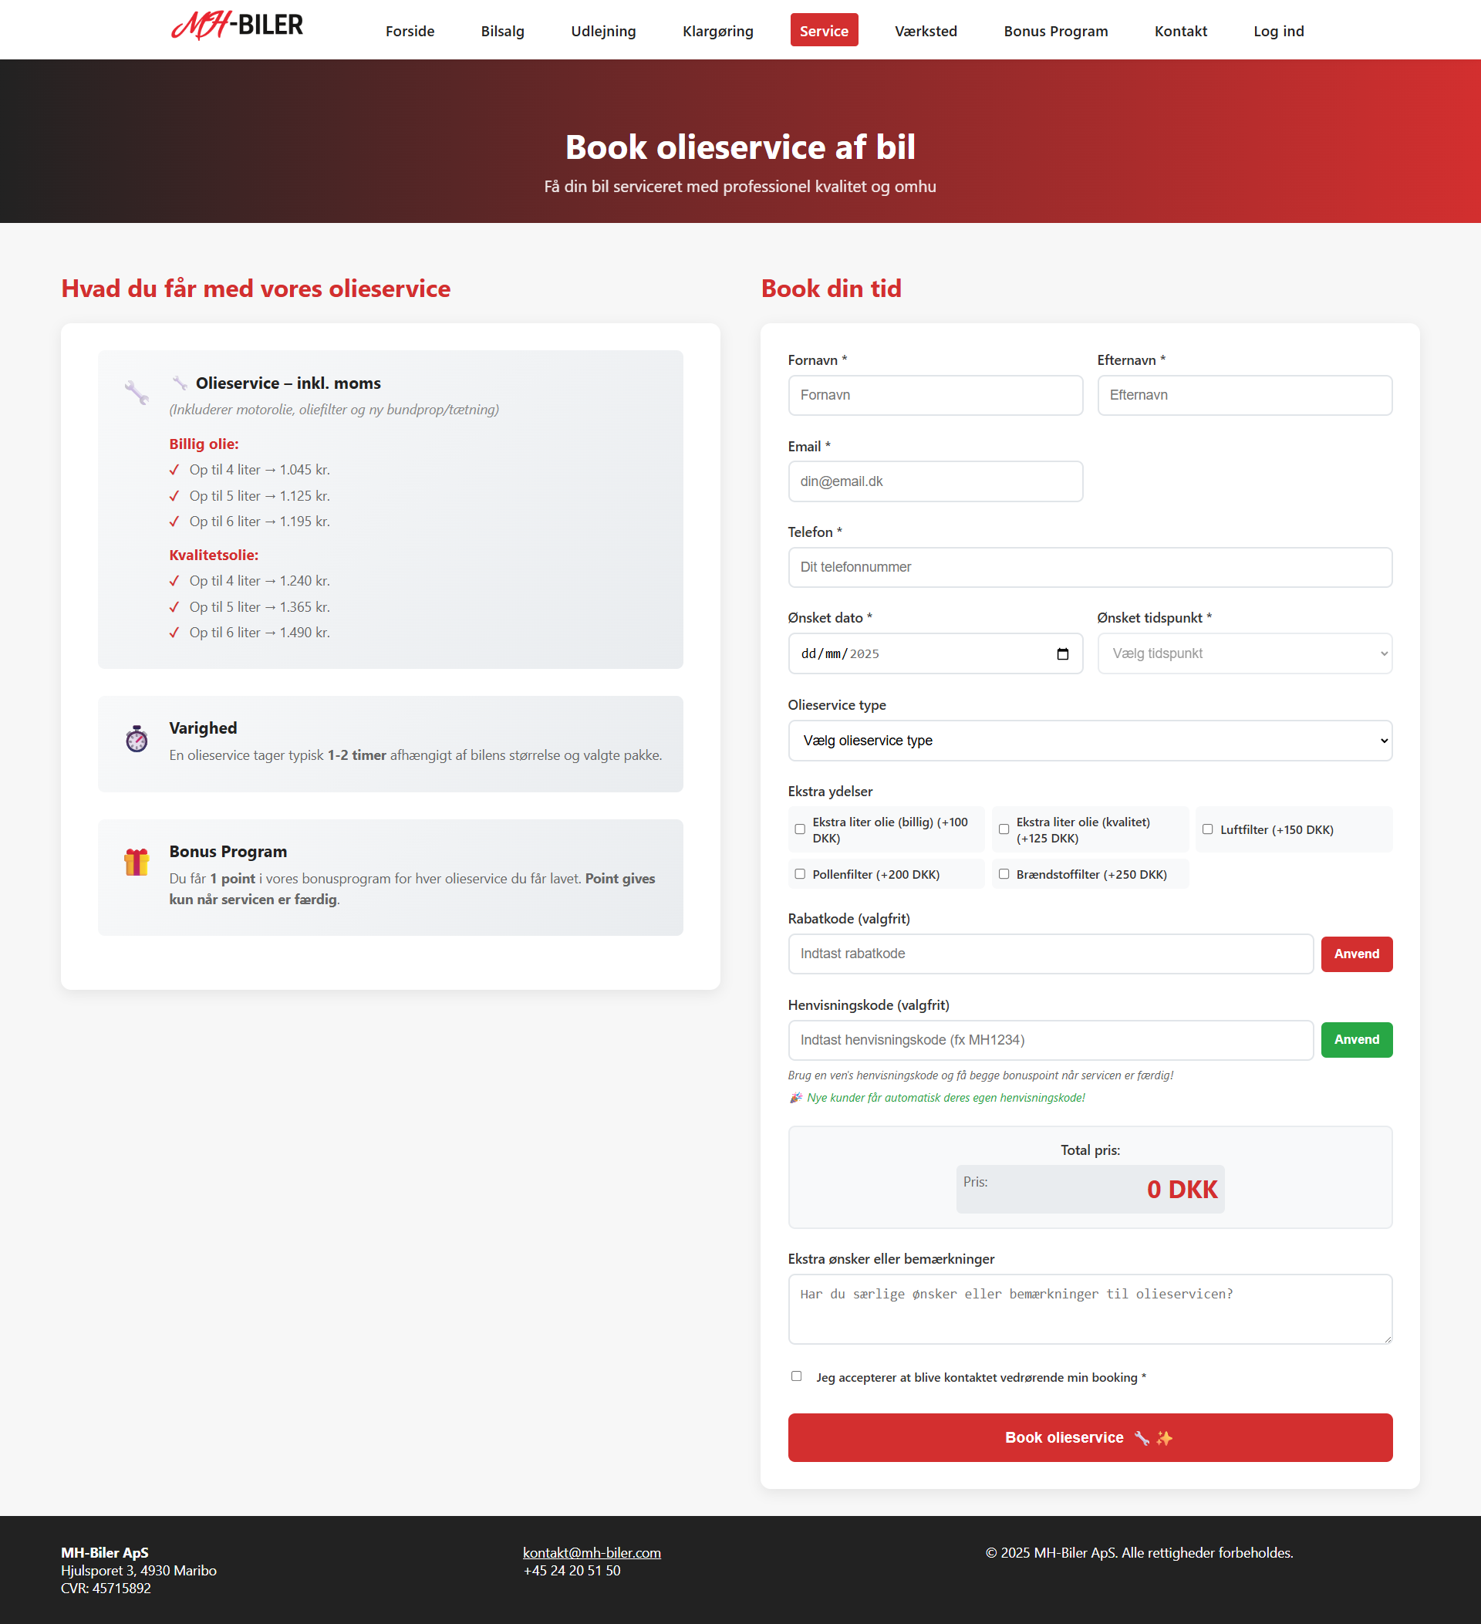Image resolution: width=1481 pixels, height=1624 pixels.
Task: Check the Pollenfilter (+200 DKK) box
Action: 800,874
